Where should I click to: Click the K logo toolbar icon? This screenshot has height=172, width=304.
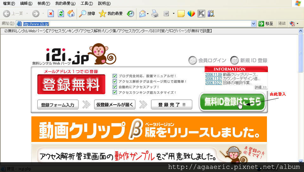point(201,14)
